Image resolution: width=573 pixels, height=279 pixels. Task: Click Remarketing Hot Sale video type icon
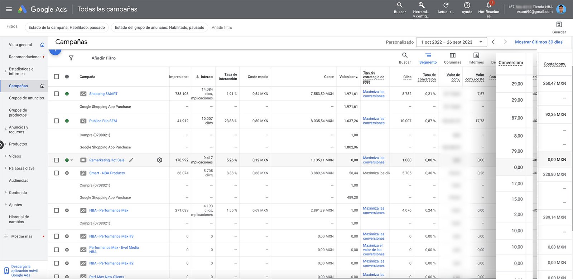83,160
